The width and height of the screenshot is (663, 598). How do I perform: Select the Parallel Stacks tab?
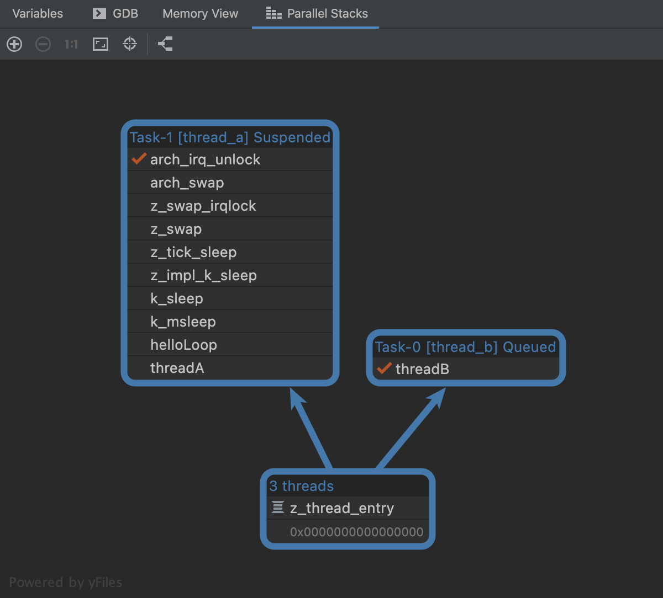coord(317,14)
